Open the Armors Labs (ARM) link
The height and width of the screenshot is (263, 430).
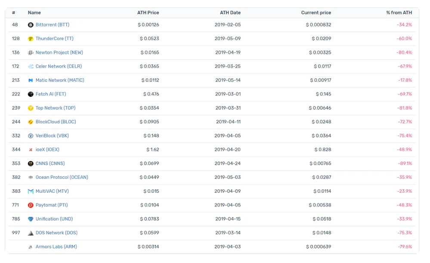(56, 247)
